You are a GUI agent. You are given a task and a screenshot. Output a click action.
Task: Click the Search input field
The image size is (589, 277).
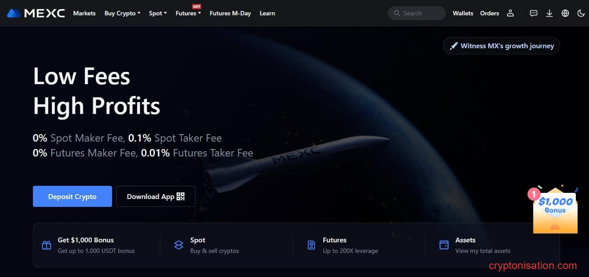[x=416, y=13]
